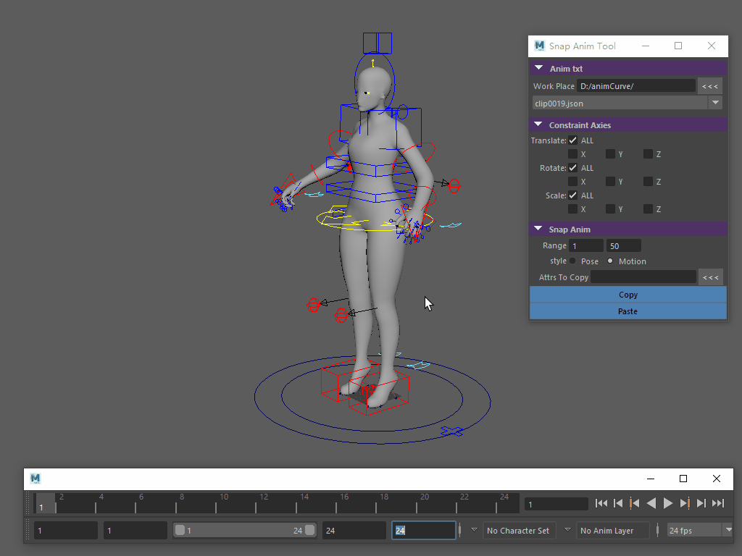Select the Pose style radio button
The width and height of the screenshot is (742, 556).
pyautogui.click(x=572, y=261)
